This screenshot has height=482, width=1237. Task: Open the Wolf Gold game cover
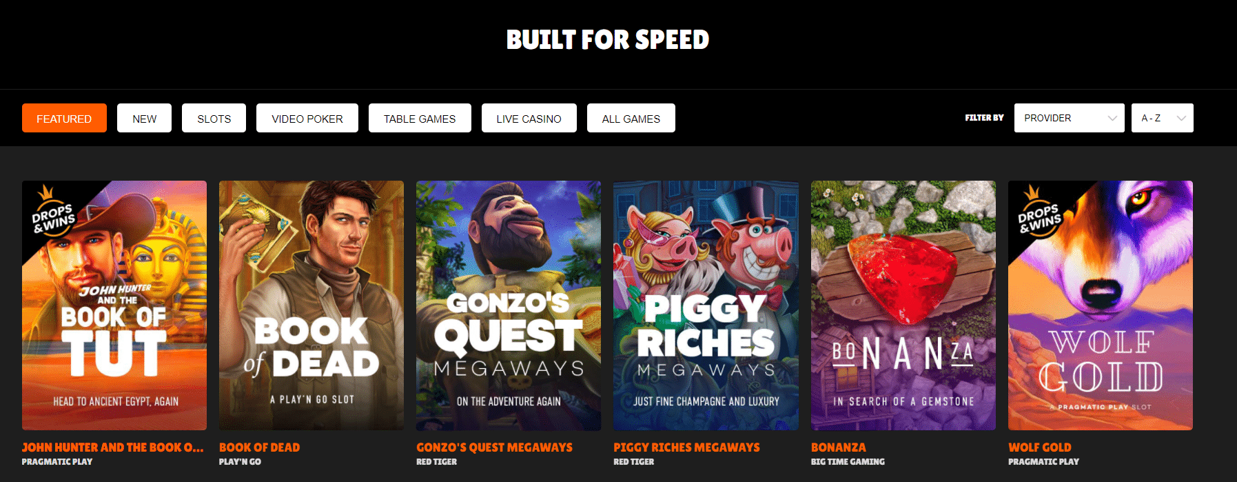[x=1101, y=305]
